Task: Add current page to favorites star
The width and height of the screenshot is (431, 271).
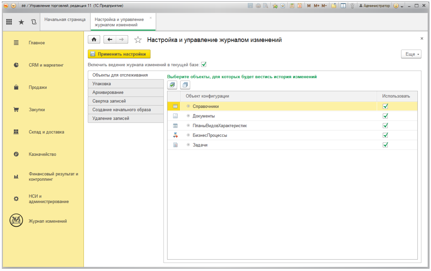Action: point(138,40)
